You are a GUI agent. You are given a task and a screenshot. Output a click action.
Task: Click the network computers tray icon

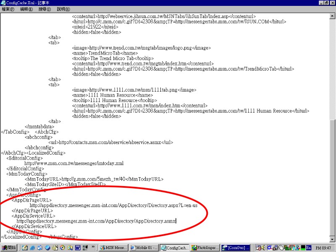pos(286,248)
